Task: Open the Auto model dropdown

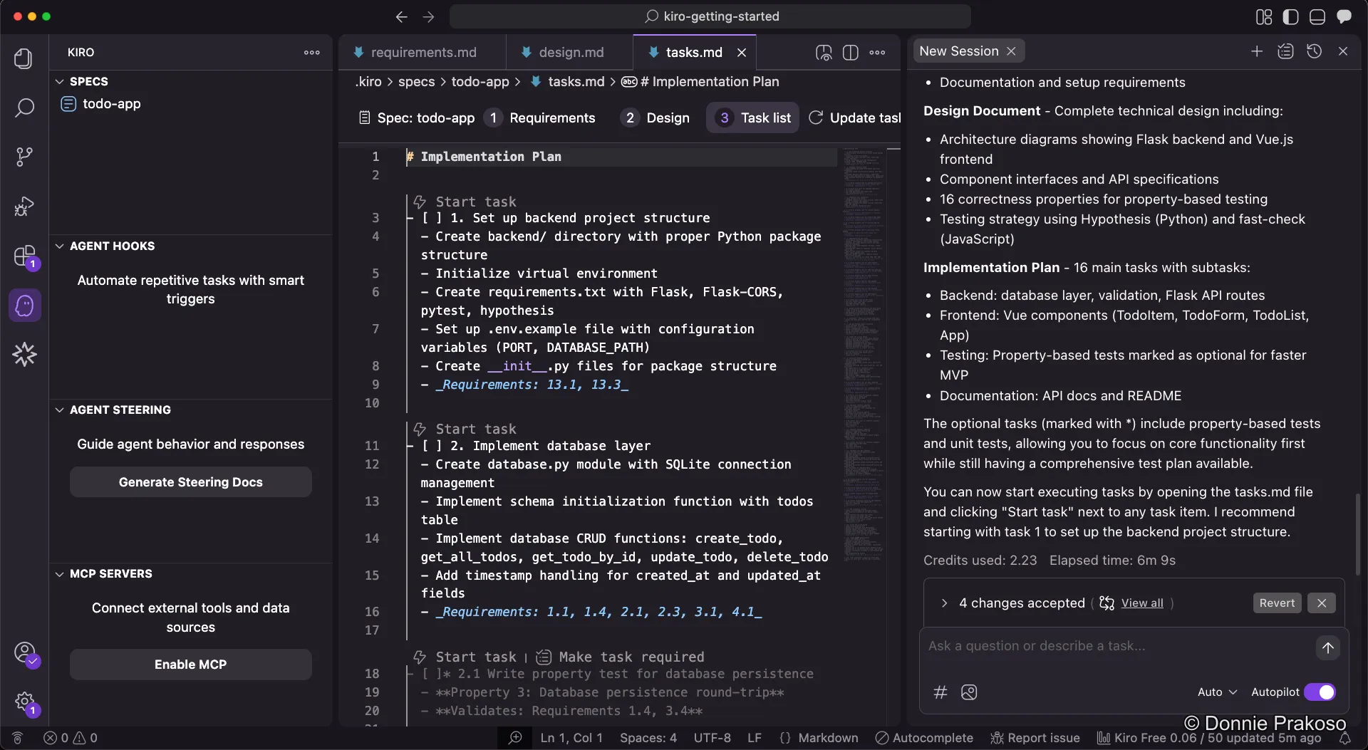Action: [x=1216, y=692]
